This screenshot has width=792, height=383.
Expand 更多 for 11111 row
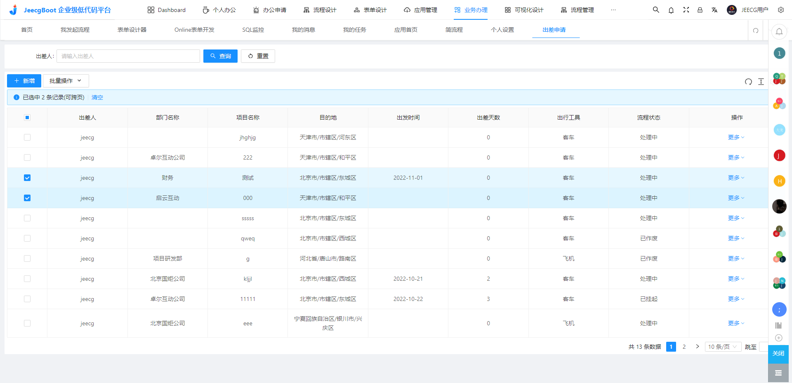click(x=736, y=299)
